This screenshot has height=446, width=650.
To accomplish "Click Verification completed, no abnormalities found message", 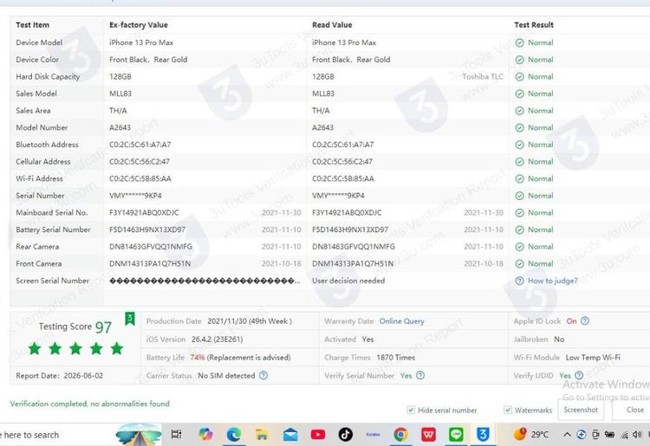I will (89, 404).
